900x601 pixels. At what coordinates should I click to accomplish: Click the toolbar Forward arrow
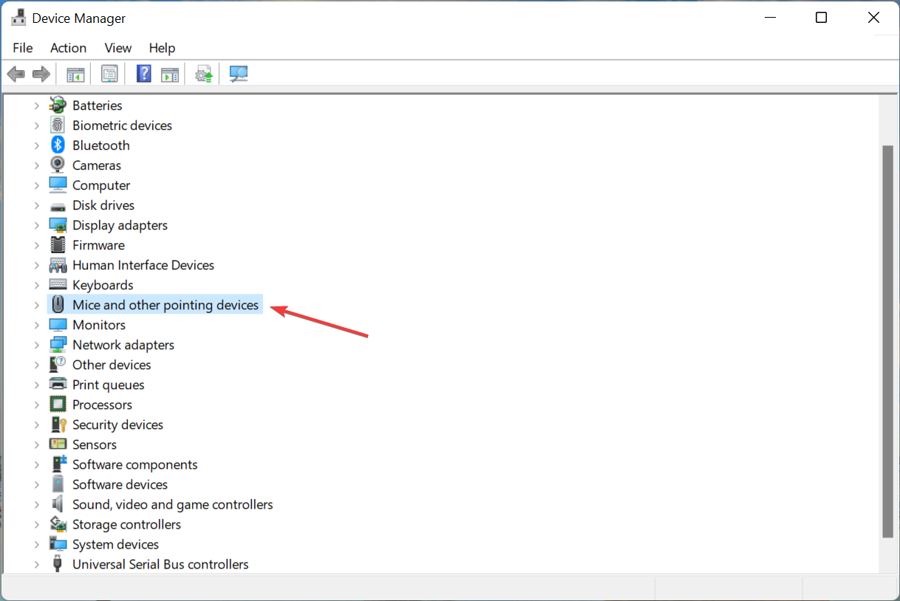[x=41, y=74]
